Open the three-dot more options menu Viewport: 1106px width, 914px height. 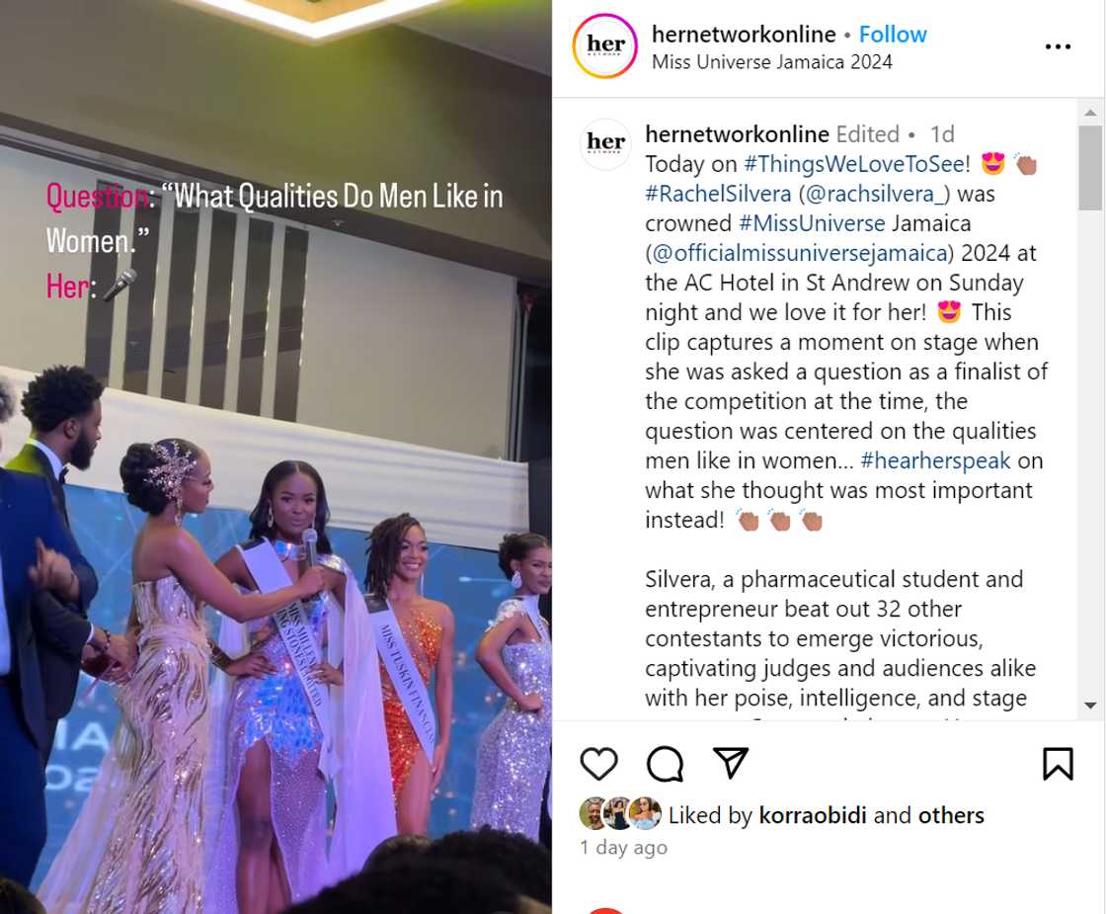click(1058, 46)
